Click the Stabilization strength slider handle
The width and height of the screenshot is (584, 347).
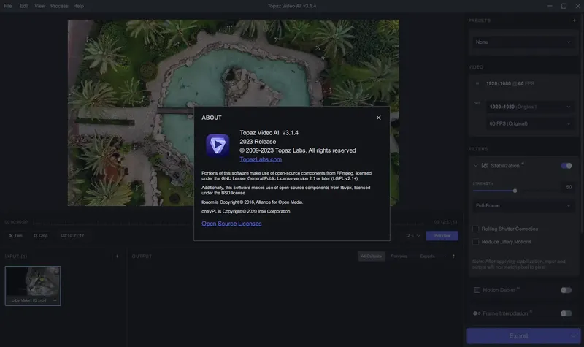point(515,191)
